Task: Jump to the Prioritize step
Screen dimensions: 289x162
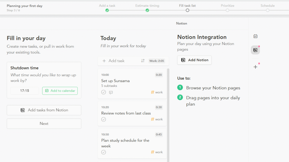Action: coord(227,8)
